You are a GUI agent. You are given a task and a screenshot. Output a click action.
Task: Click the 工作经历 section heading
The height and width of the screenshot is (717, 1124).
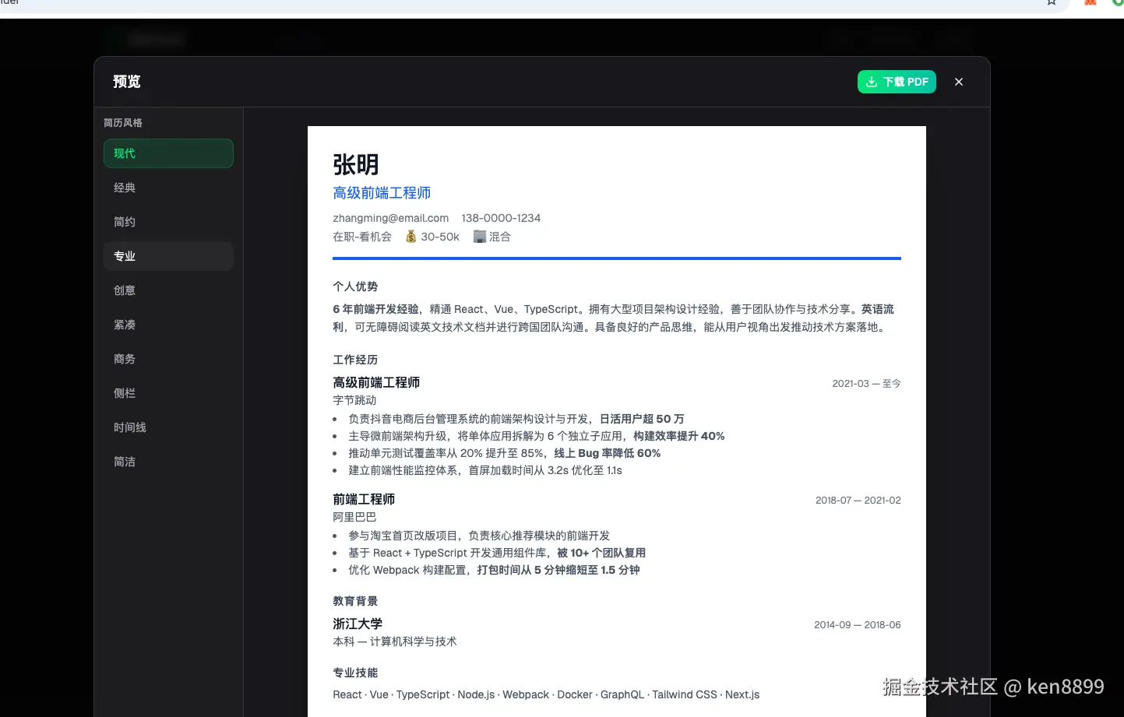355,360
